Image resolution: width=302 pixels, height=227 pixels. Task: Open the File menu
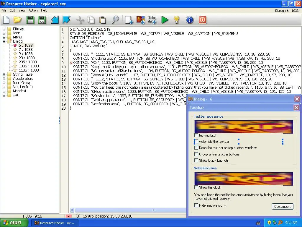tap(4, 10)
